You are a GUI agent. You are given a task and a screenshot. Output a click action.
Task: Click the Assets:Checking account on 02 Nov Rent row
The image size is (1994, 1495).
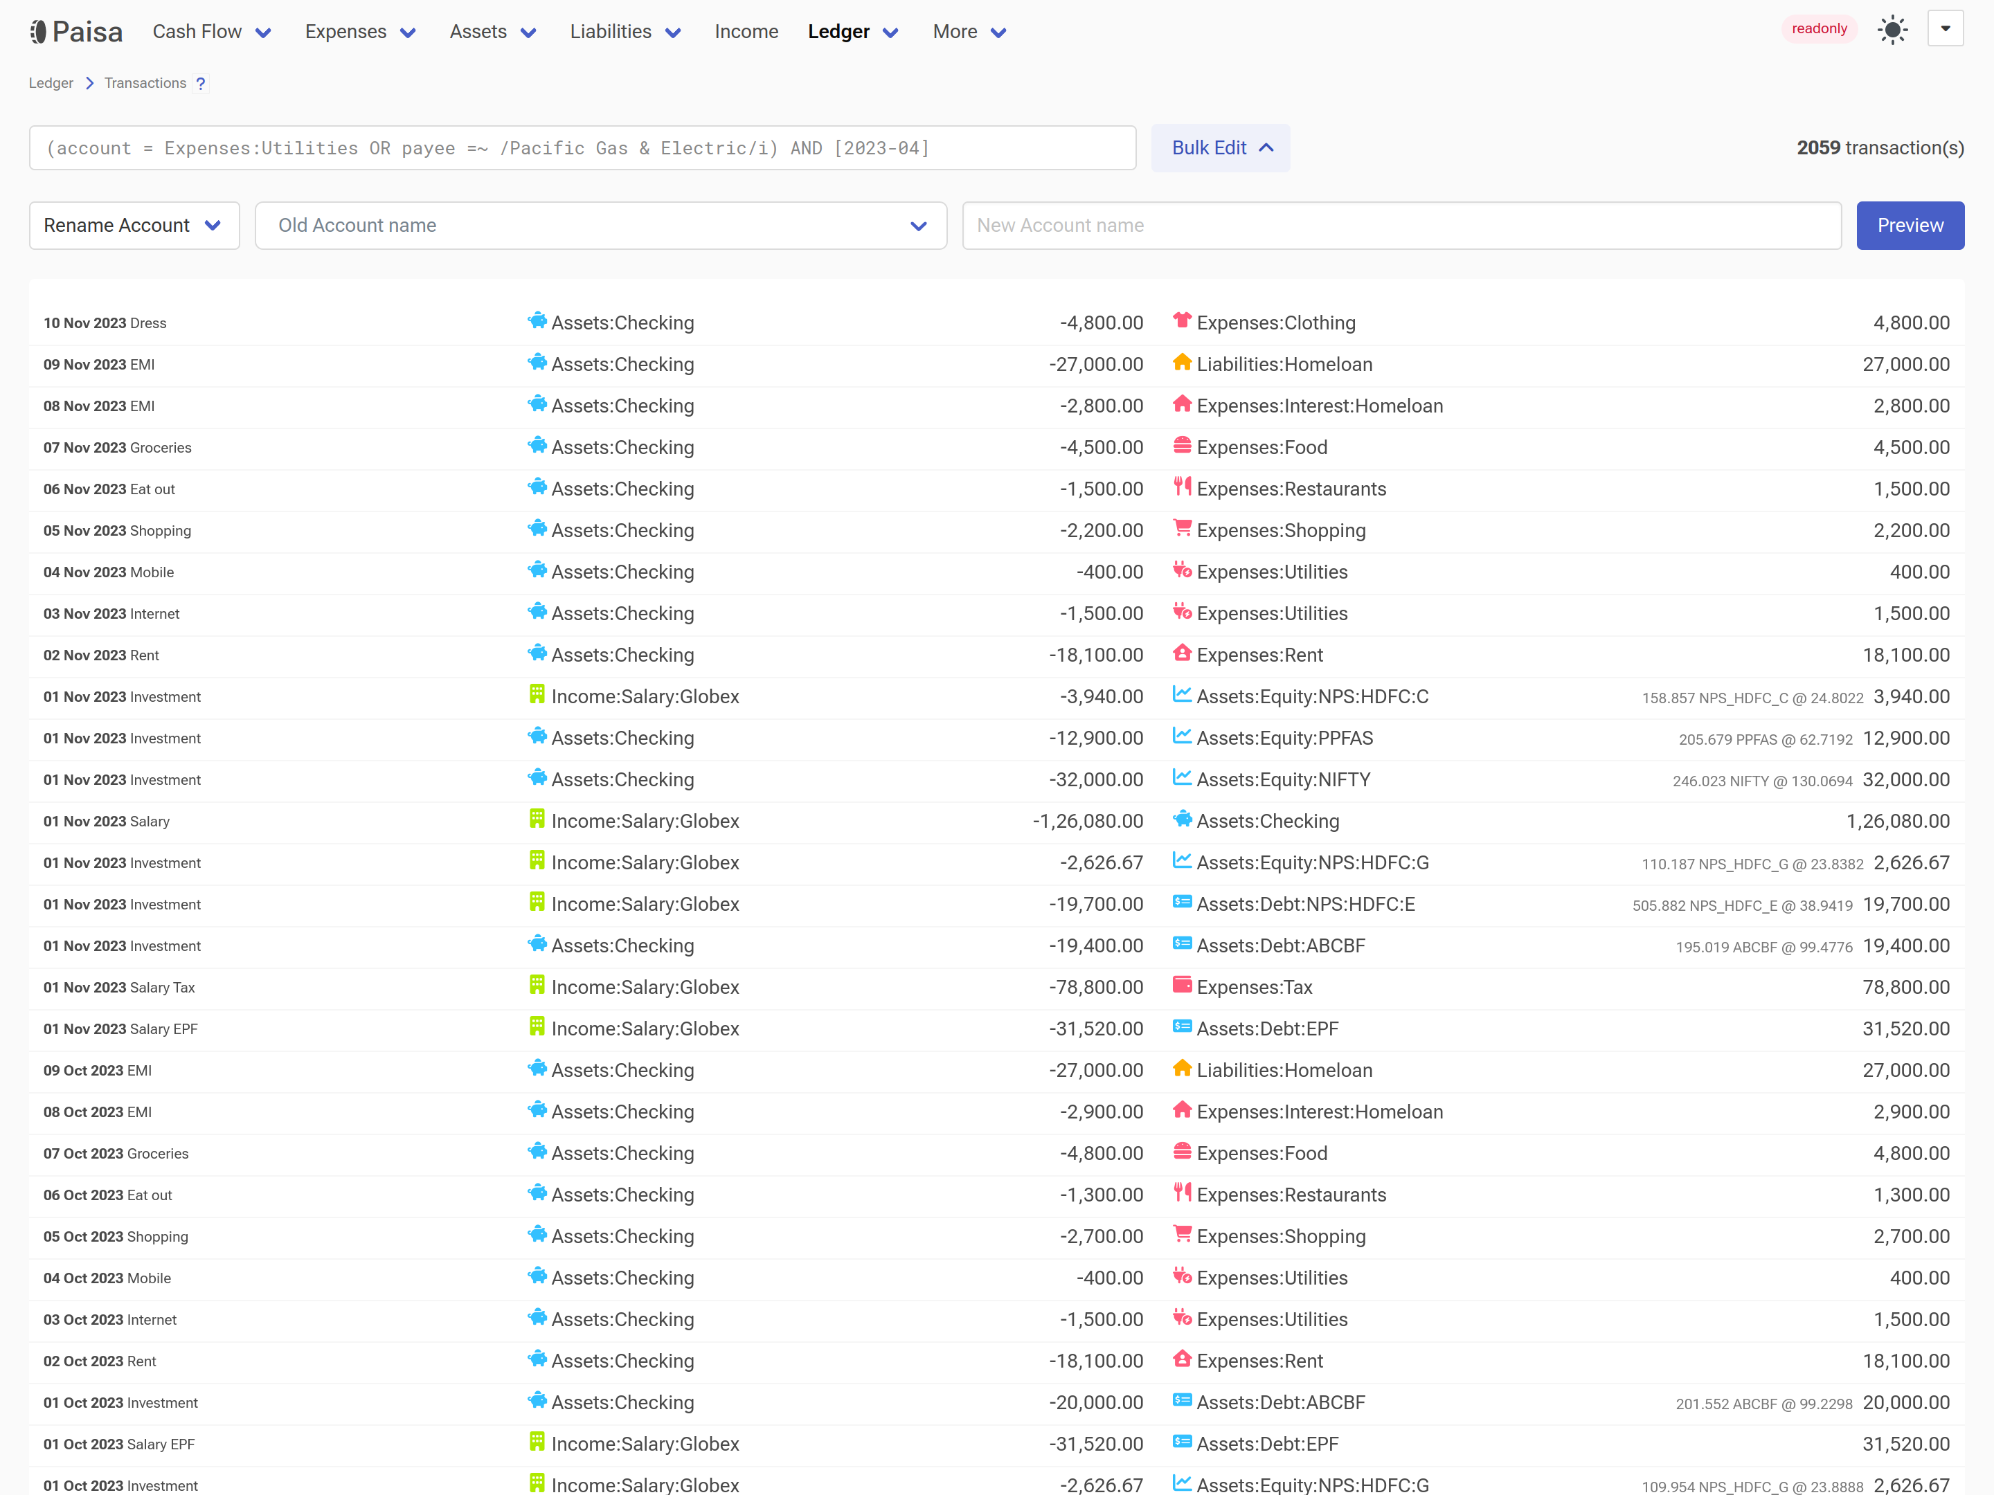click(623, 655)
